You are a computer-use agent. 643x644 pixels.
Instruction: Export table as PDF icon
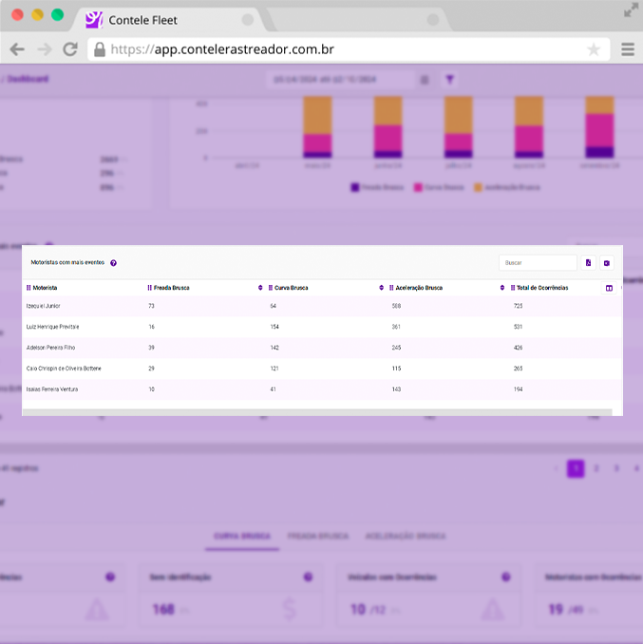click(x=589, y=263)
